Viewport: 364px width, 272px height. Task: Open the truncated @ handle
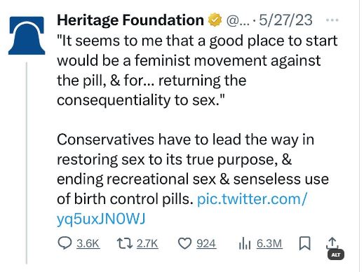(x=237, y=20)
